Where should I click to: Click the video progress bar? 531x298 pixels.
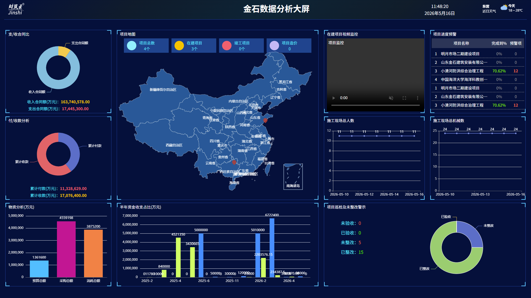[375, 105]
